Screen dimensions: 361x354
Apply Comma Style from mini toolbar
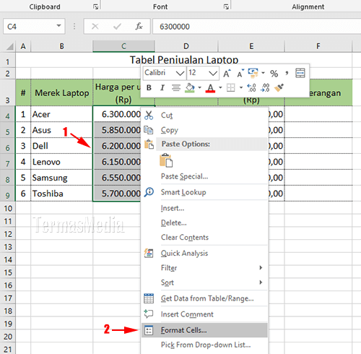287,73
